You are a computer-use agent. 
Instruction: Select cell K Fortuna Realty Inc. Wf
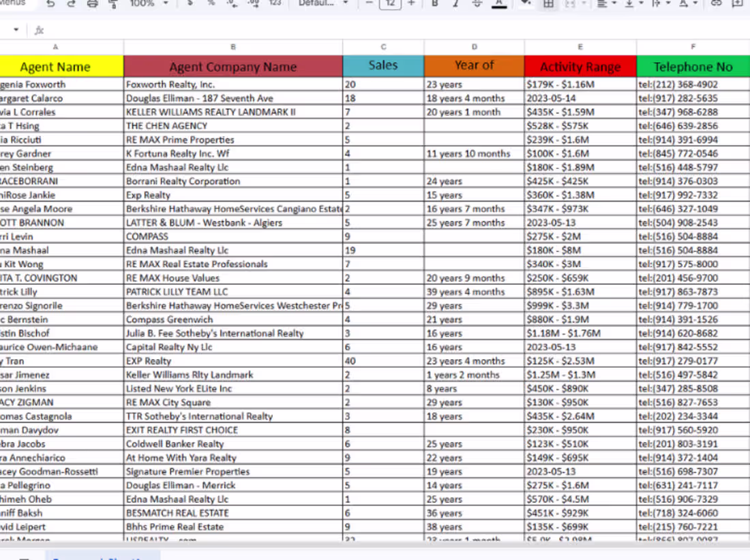[233, 153]
